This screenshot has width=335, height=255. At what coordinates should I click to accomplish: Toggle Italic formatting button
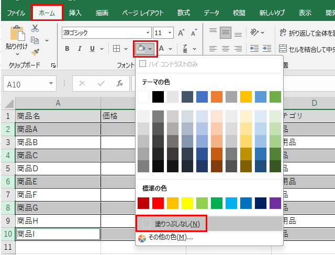(80, 49)
